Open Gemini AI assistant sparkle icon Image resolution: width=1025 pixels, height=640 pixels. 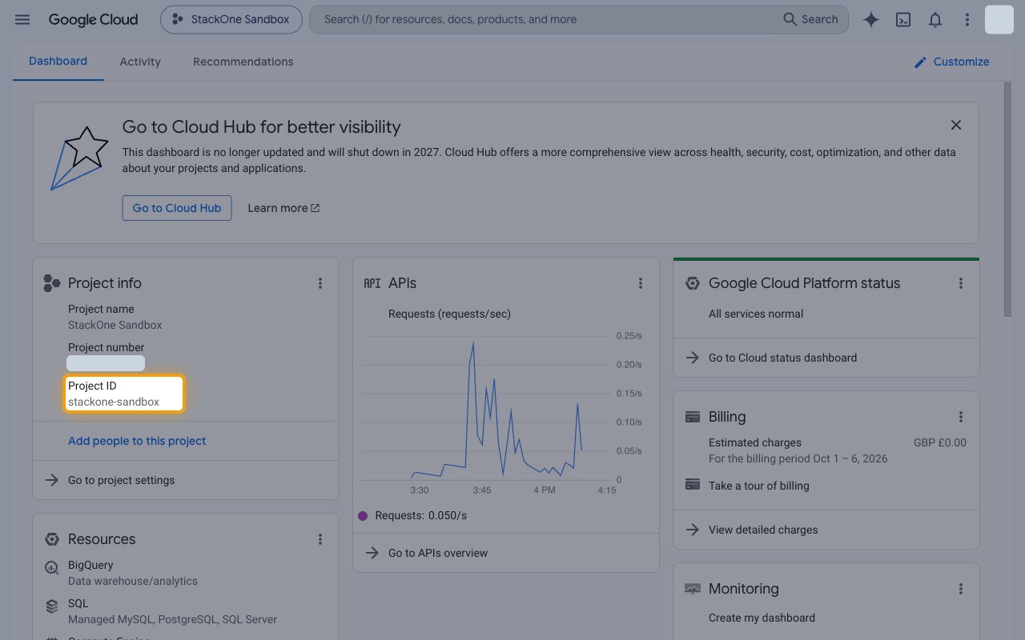[x=871, y=20]
